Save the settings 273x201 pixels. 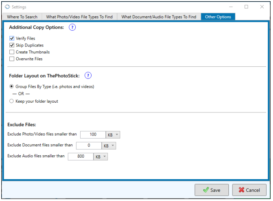coord(212,190)
